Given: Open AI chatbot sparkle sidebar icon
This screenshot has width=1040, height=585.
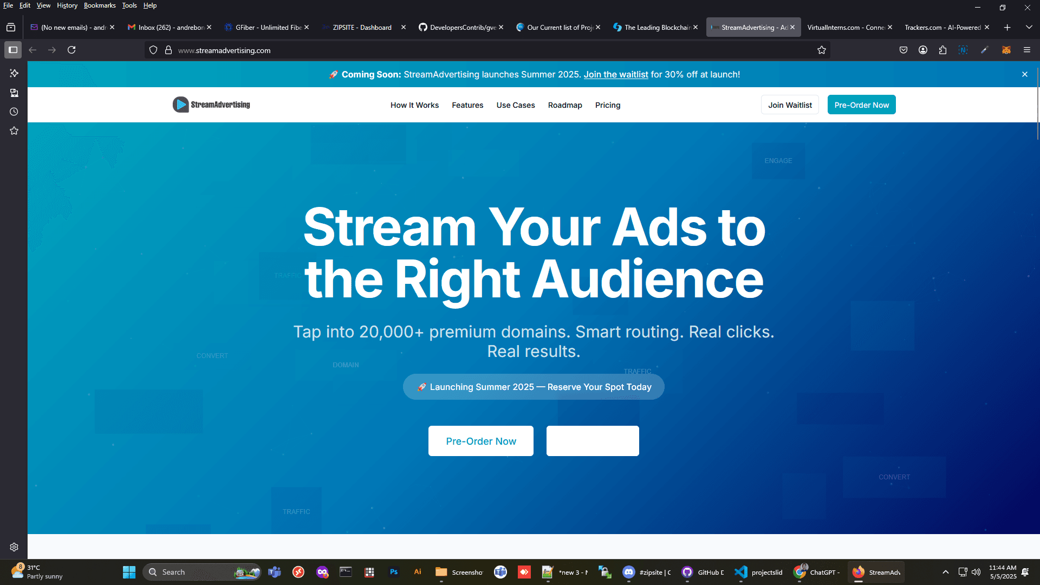Looking at the screenshot, I should pos(14,73).
